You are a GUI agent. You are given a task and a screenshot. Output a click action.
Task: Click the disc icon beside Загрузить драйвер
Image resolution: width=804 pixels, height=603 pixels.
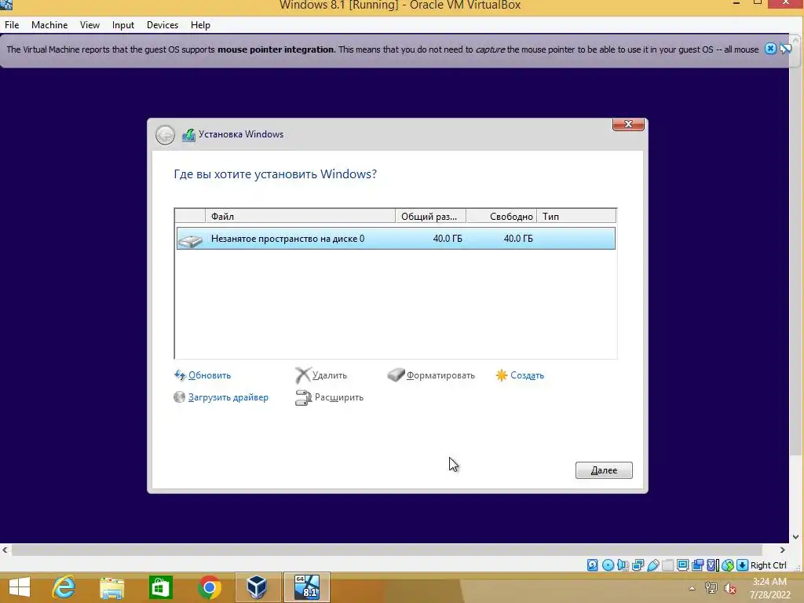(179, 397)
